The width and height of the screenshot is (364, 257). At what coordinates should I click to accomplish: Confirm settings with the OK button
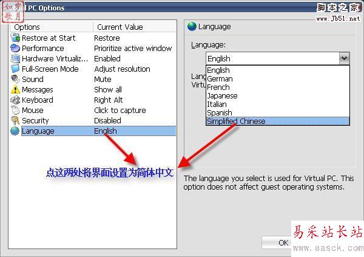click(x=277, y=242)
